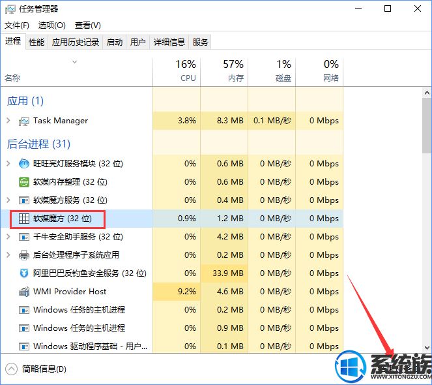Viewport: 432px width, 385px height.
Task: Select the WMI Provider Host row
Action: [172, 292]
